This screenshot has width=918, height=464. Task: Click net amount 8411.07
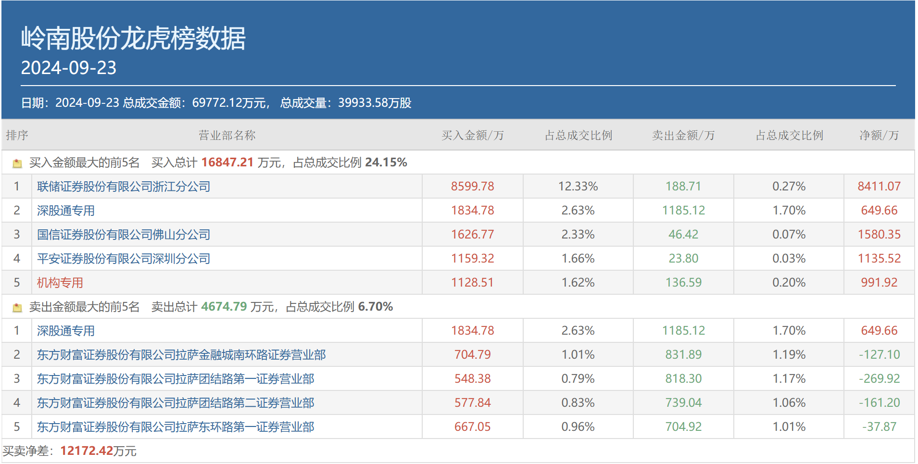pos(879,187)
